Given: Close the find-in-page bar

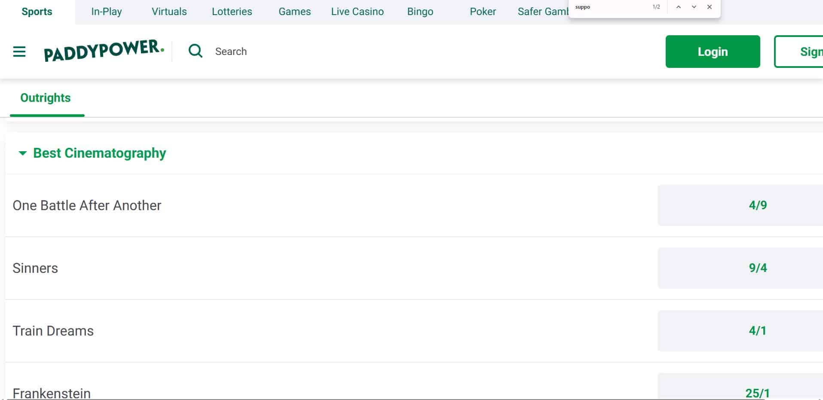Looking at the screenshot, I should (x=710, y=7).
